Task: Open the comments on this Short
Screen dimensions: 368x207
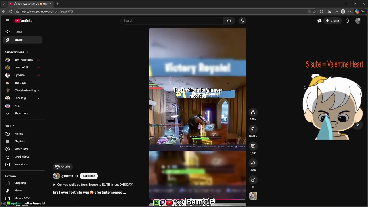Action: point(253,146)
